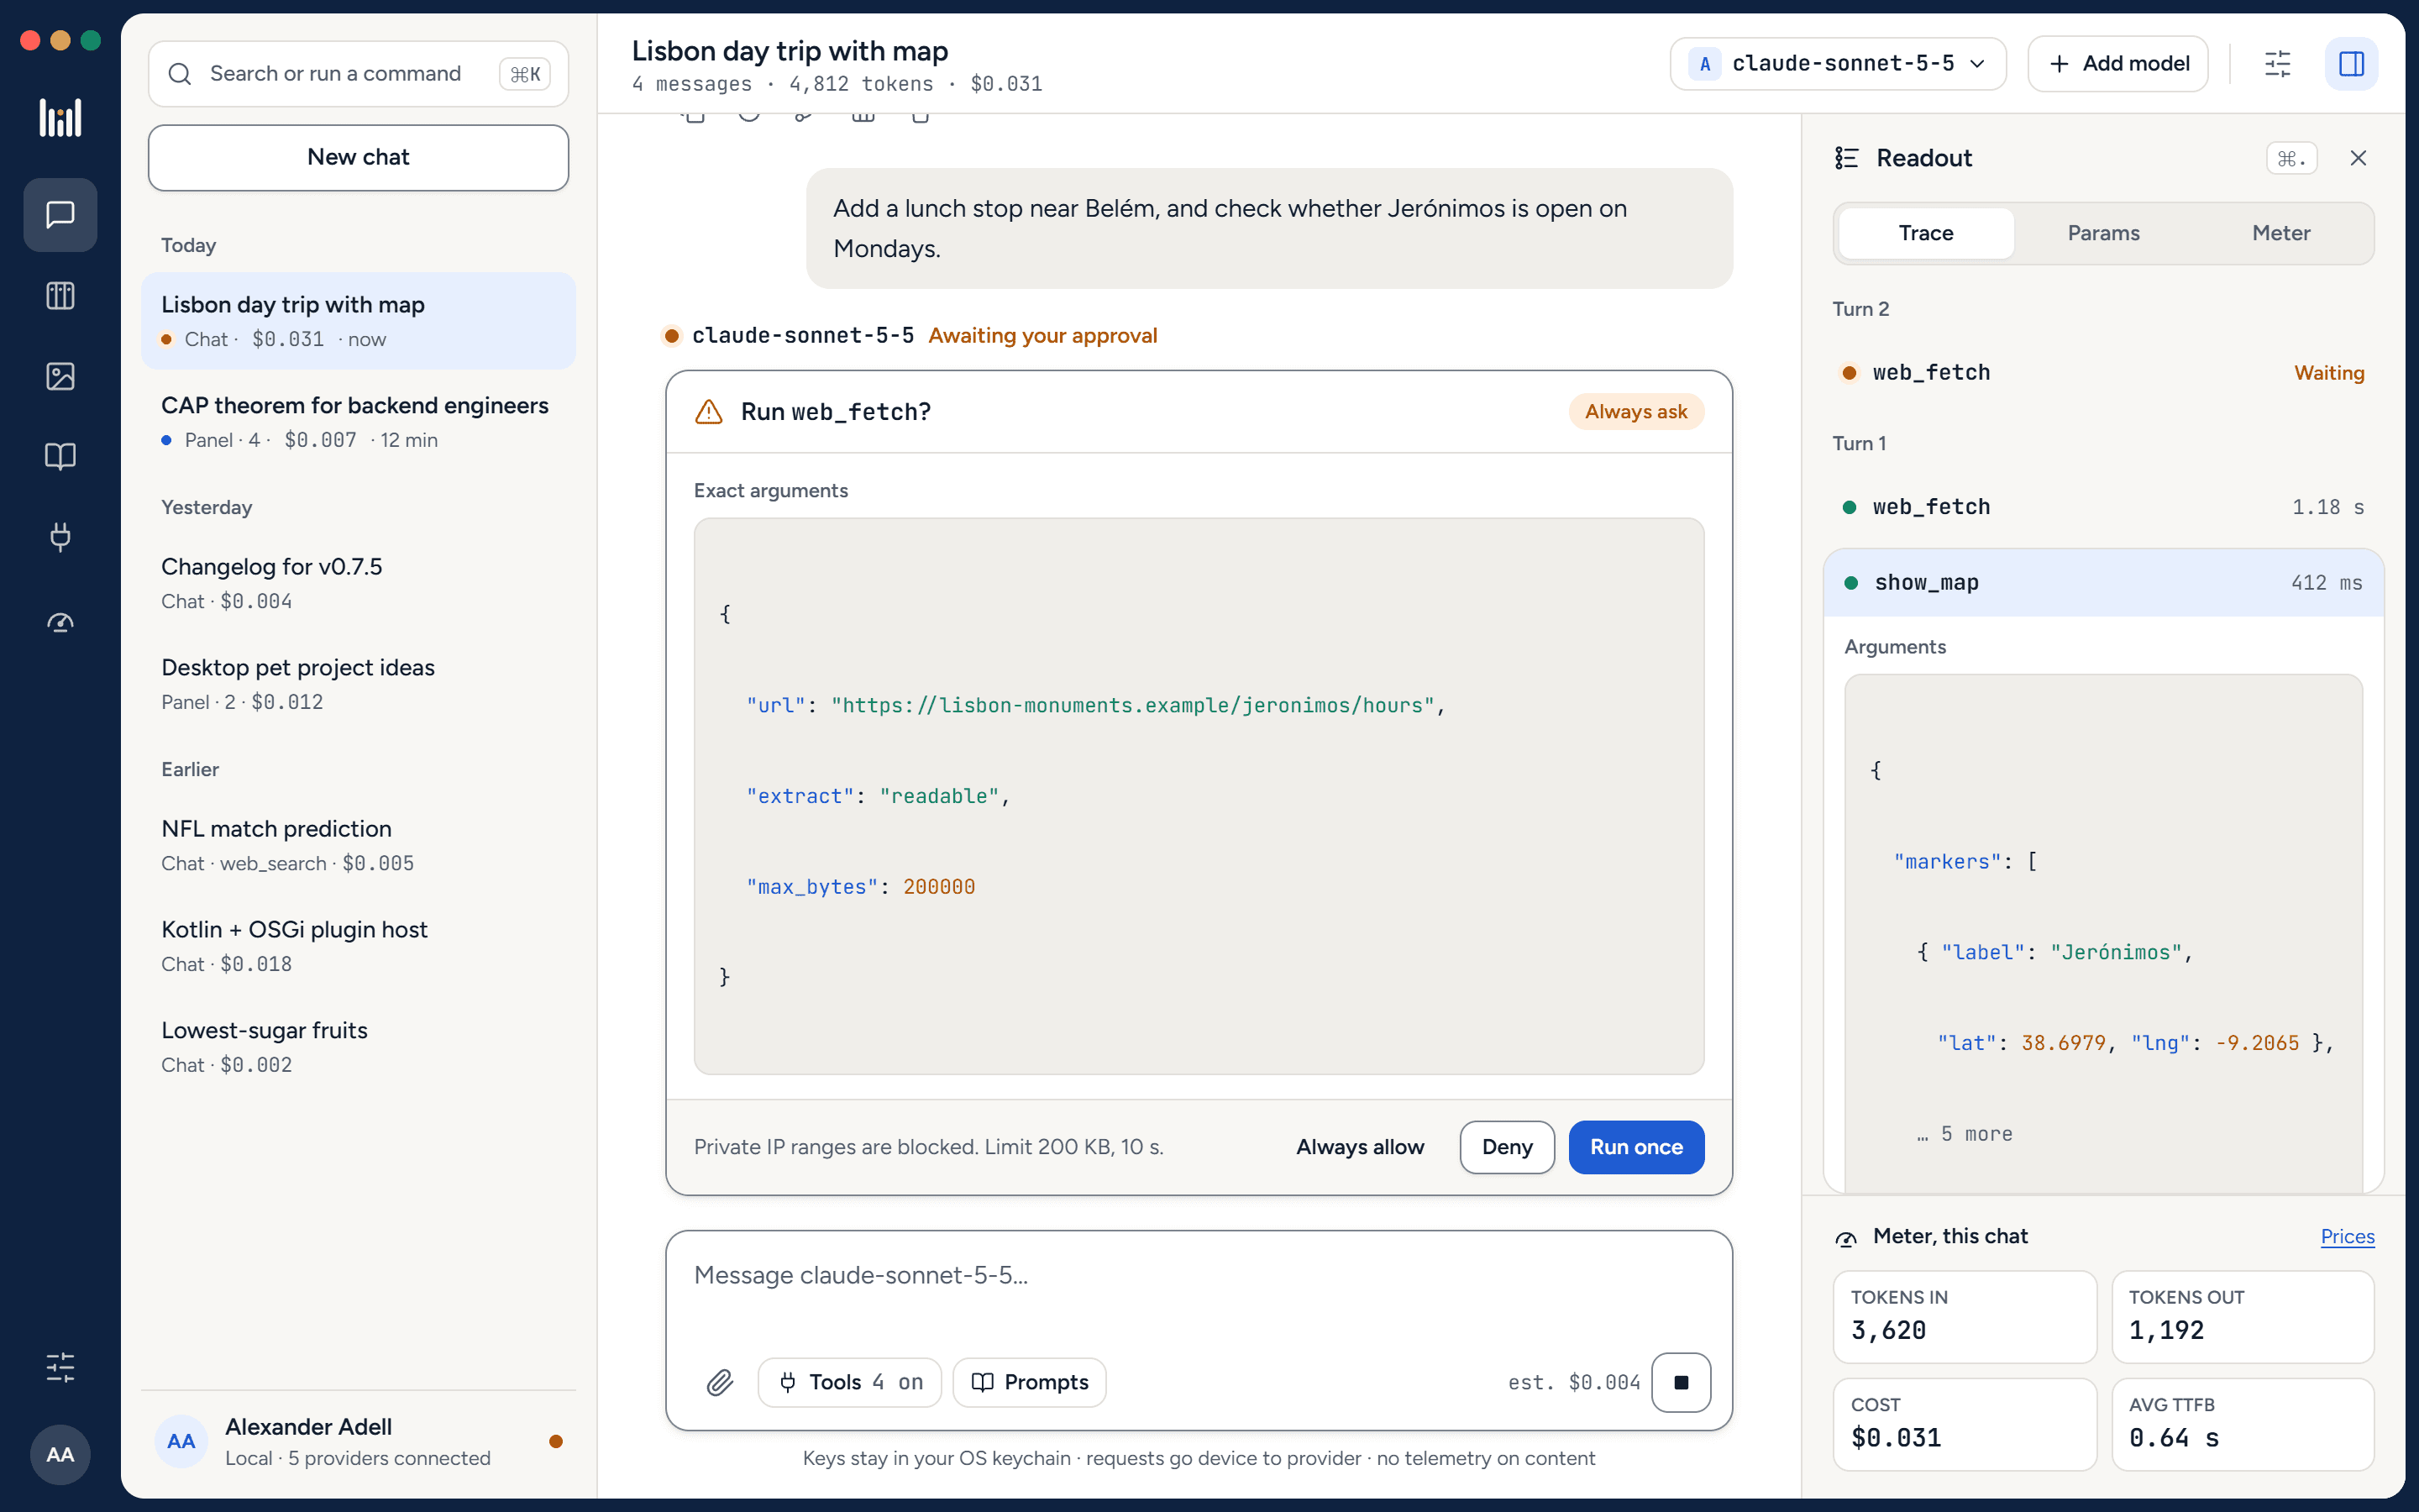Deny the web_fetch request

coord(1506,1147)
